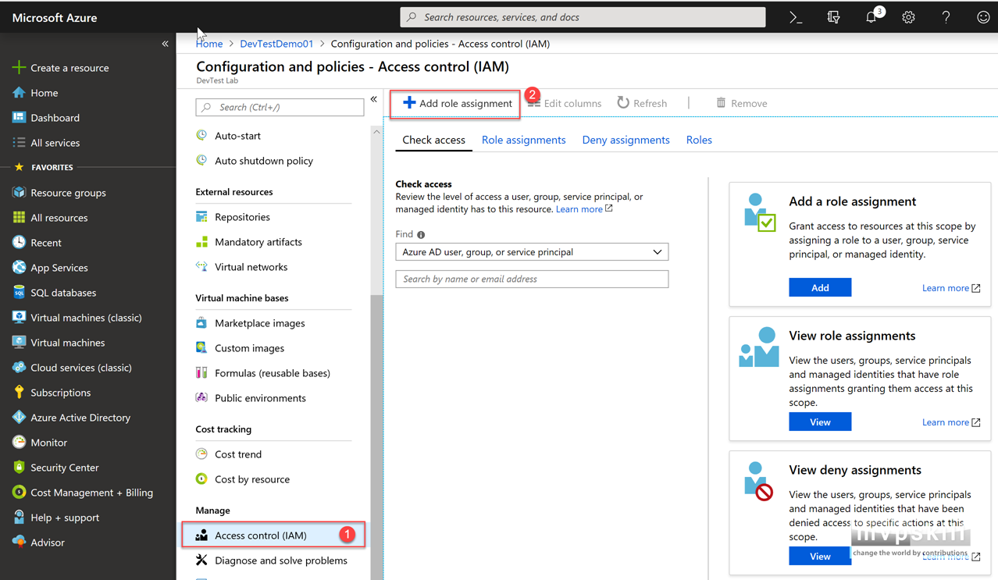
Task: Open Learn more link in Add role assignment card
Action: (951, 288)
